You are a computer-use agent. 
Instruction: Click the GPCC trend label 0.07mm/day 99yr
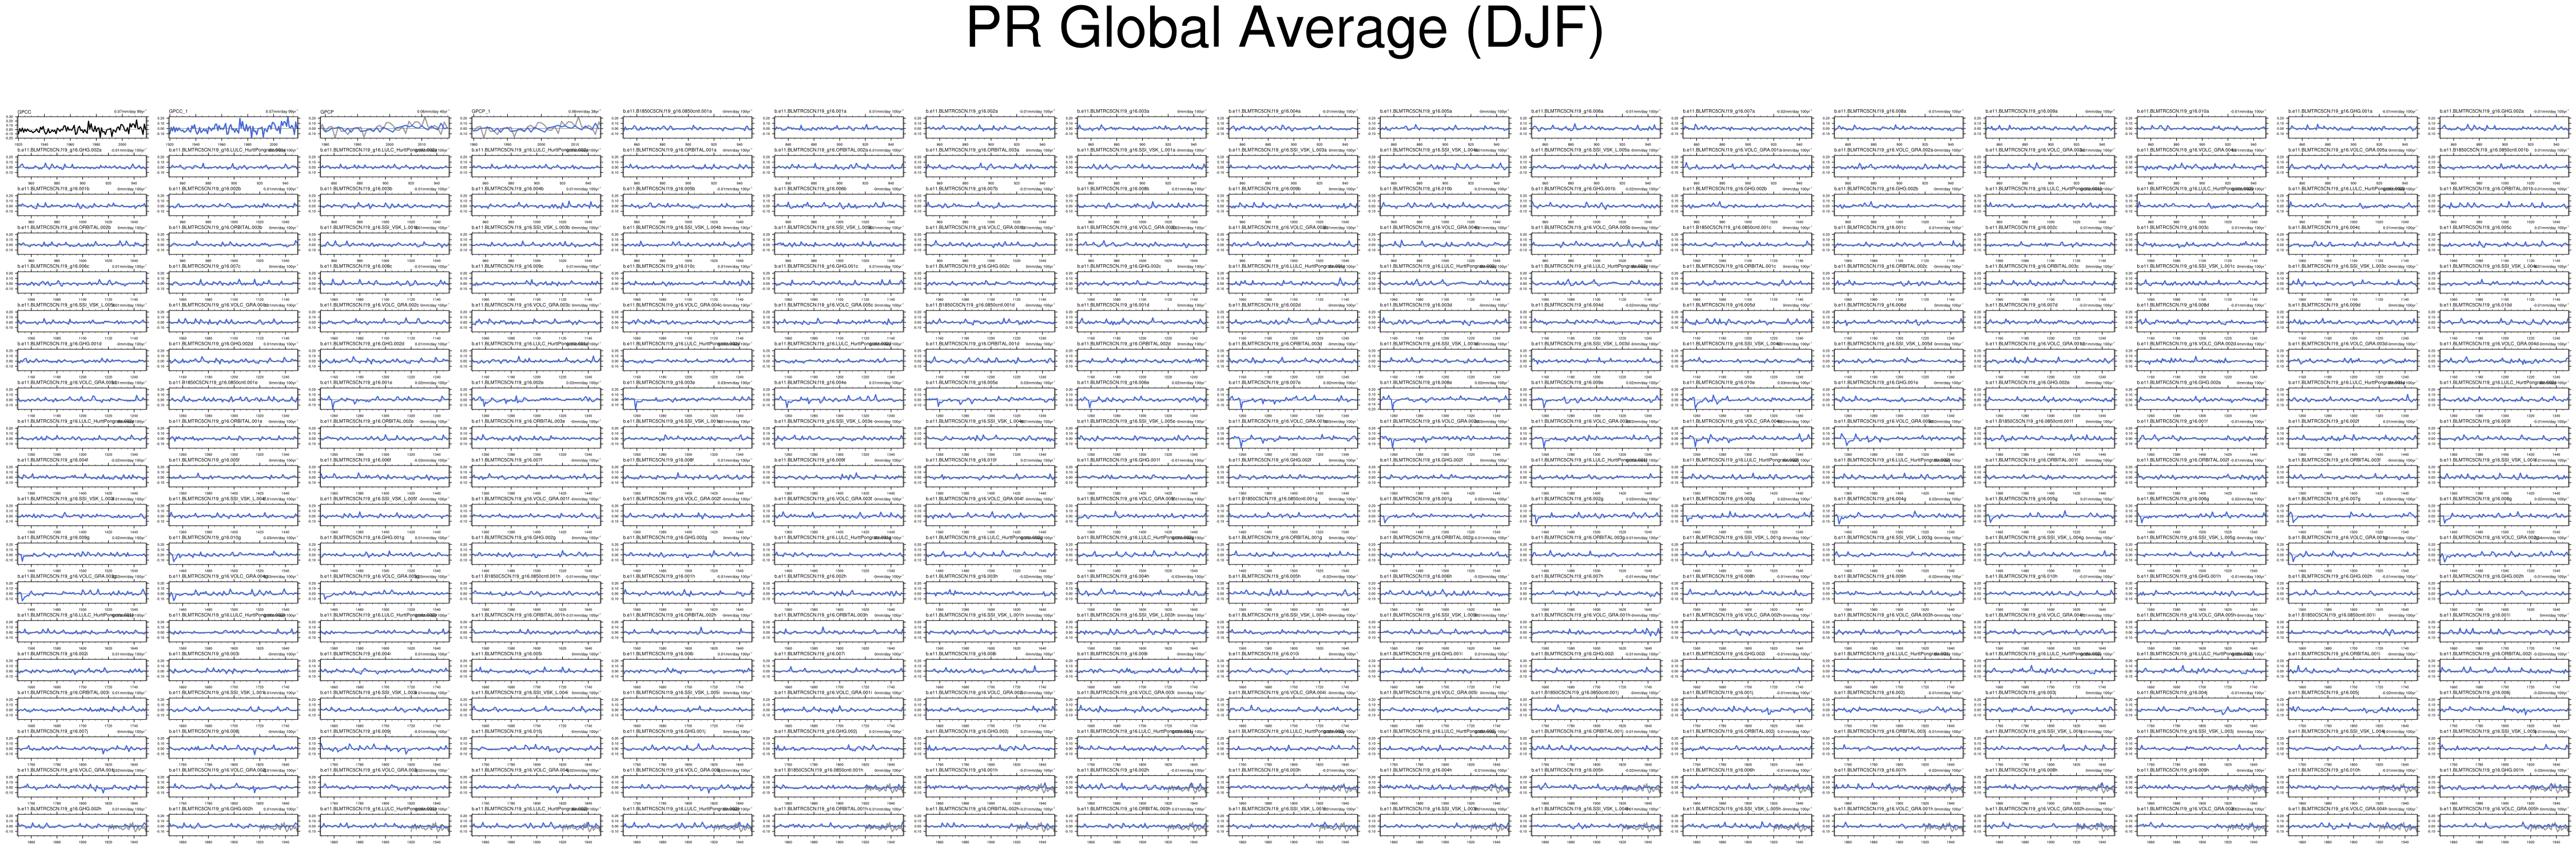[130, 111]
